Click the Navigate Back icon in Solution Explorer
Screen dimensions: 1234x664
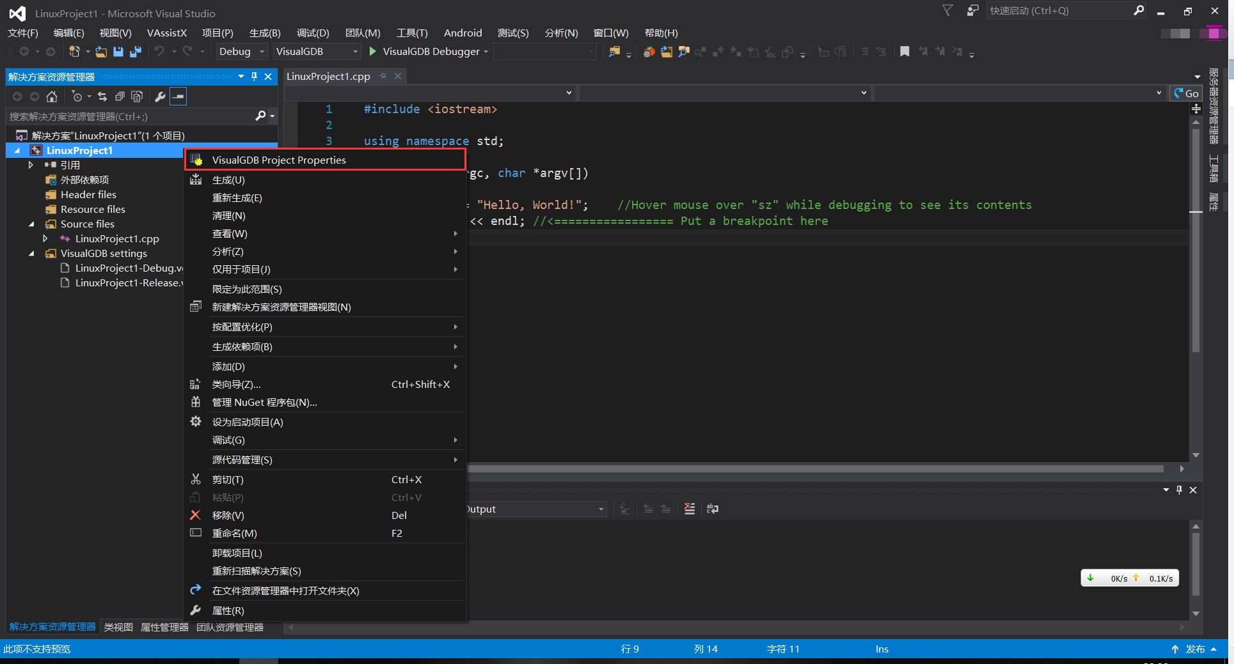coord(17,97)
